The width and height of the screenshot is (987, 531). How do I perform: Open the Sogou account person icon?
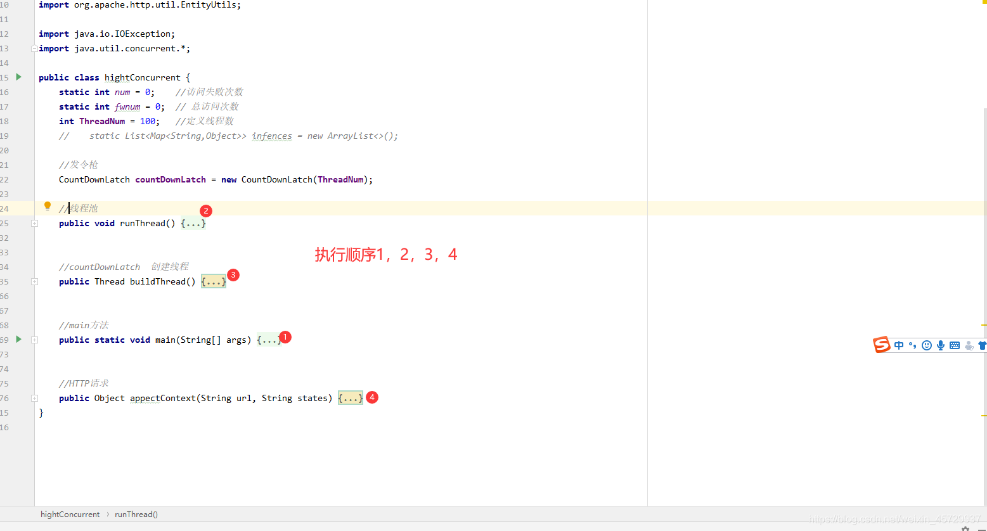tap(969, 345)
